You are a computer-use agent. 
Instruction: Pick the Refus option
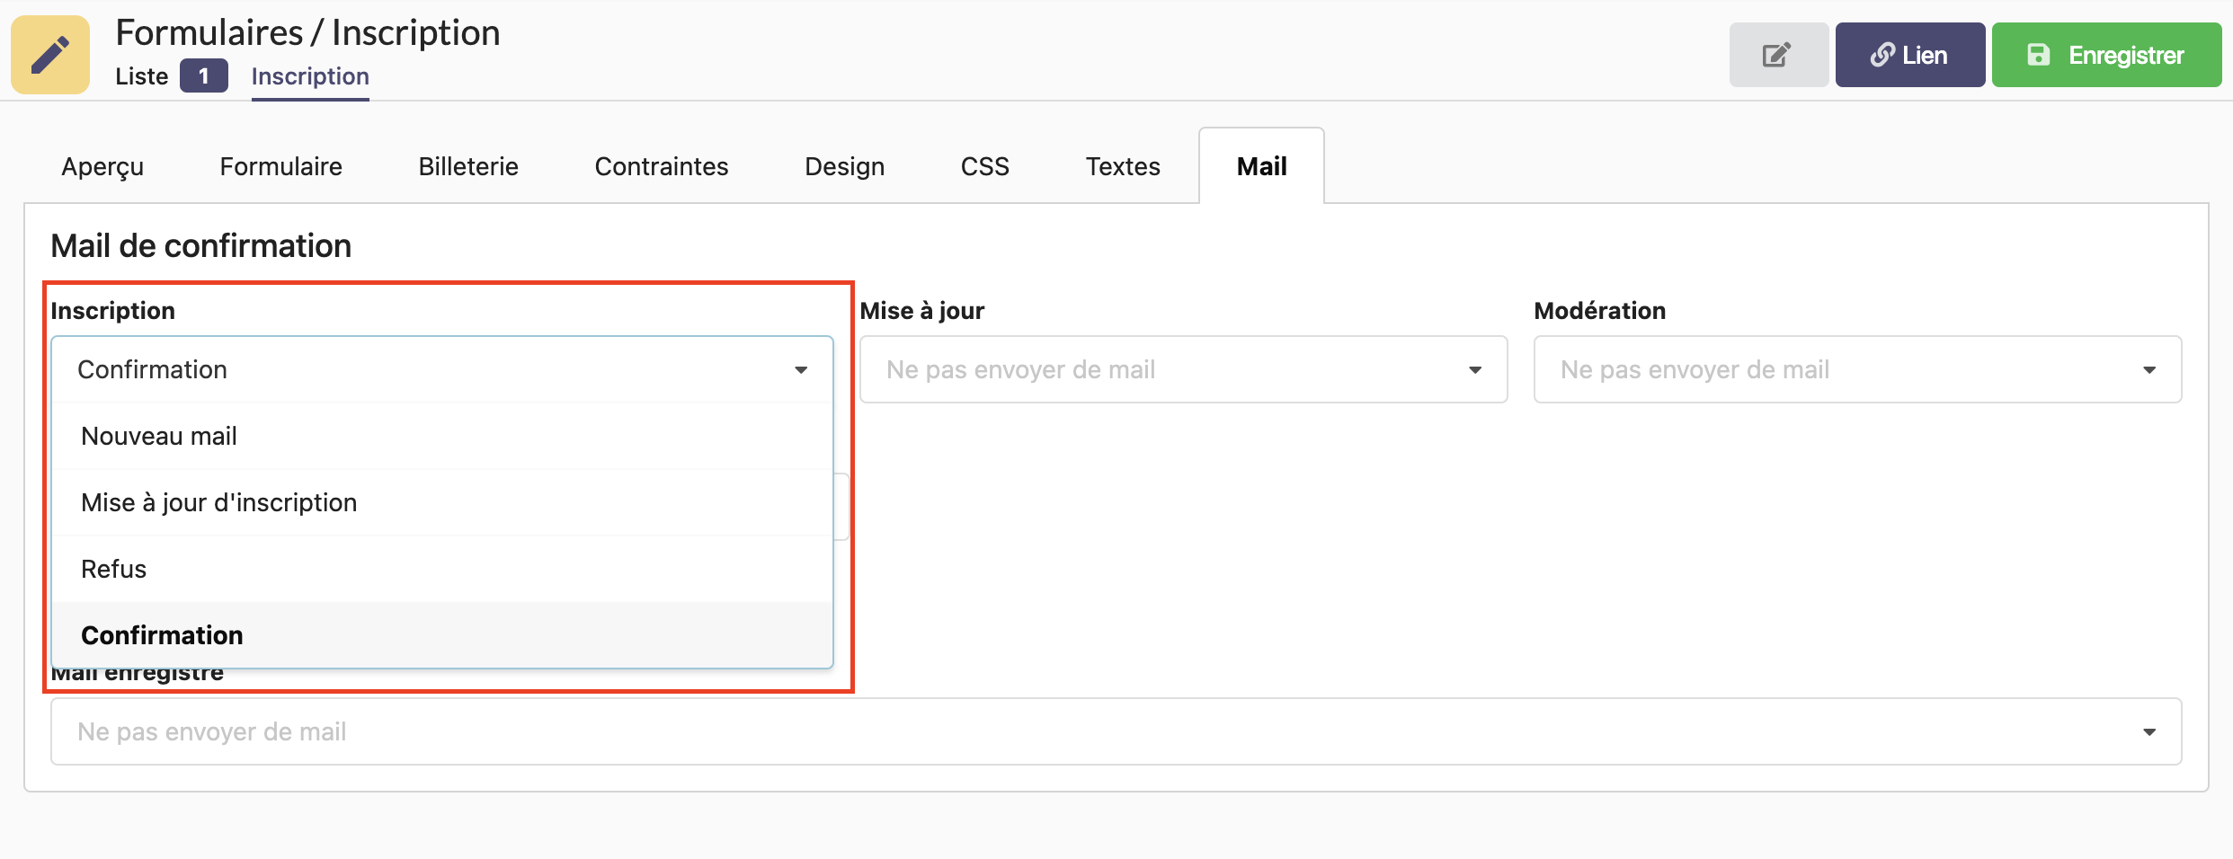point(113,569)
